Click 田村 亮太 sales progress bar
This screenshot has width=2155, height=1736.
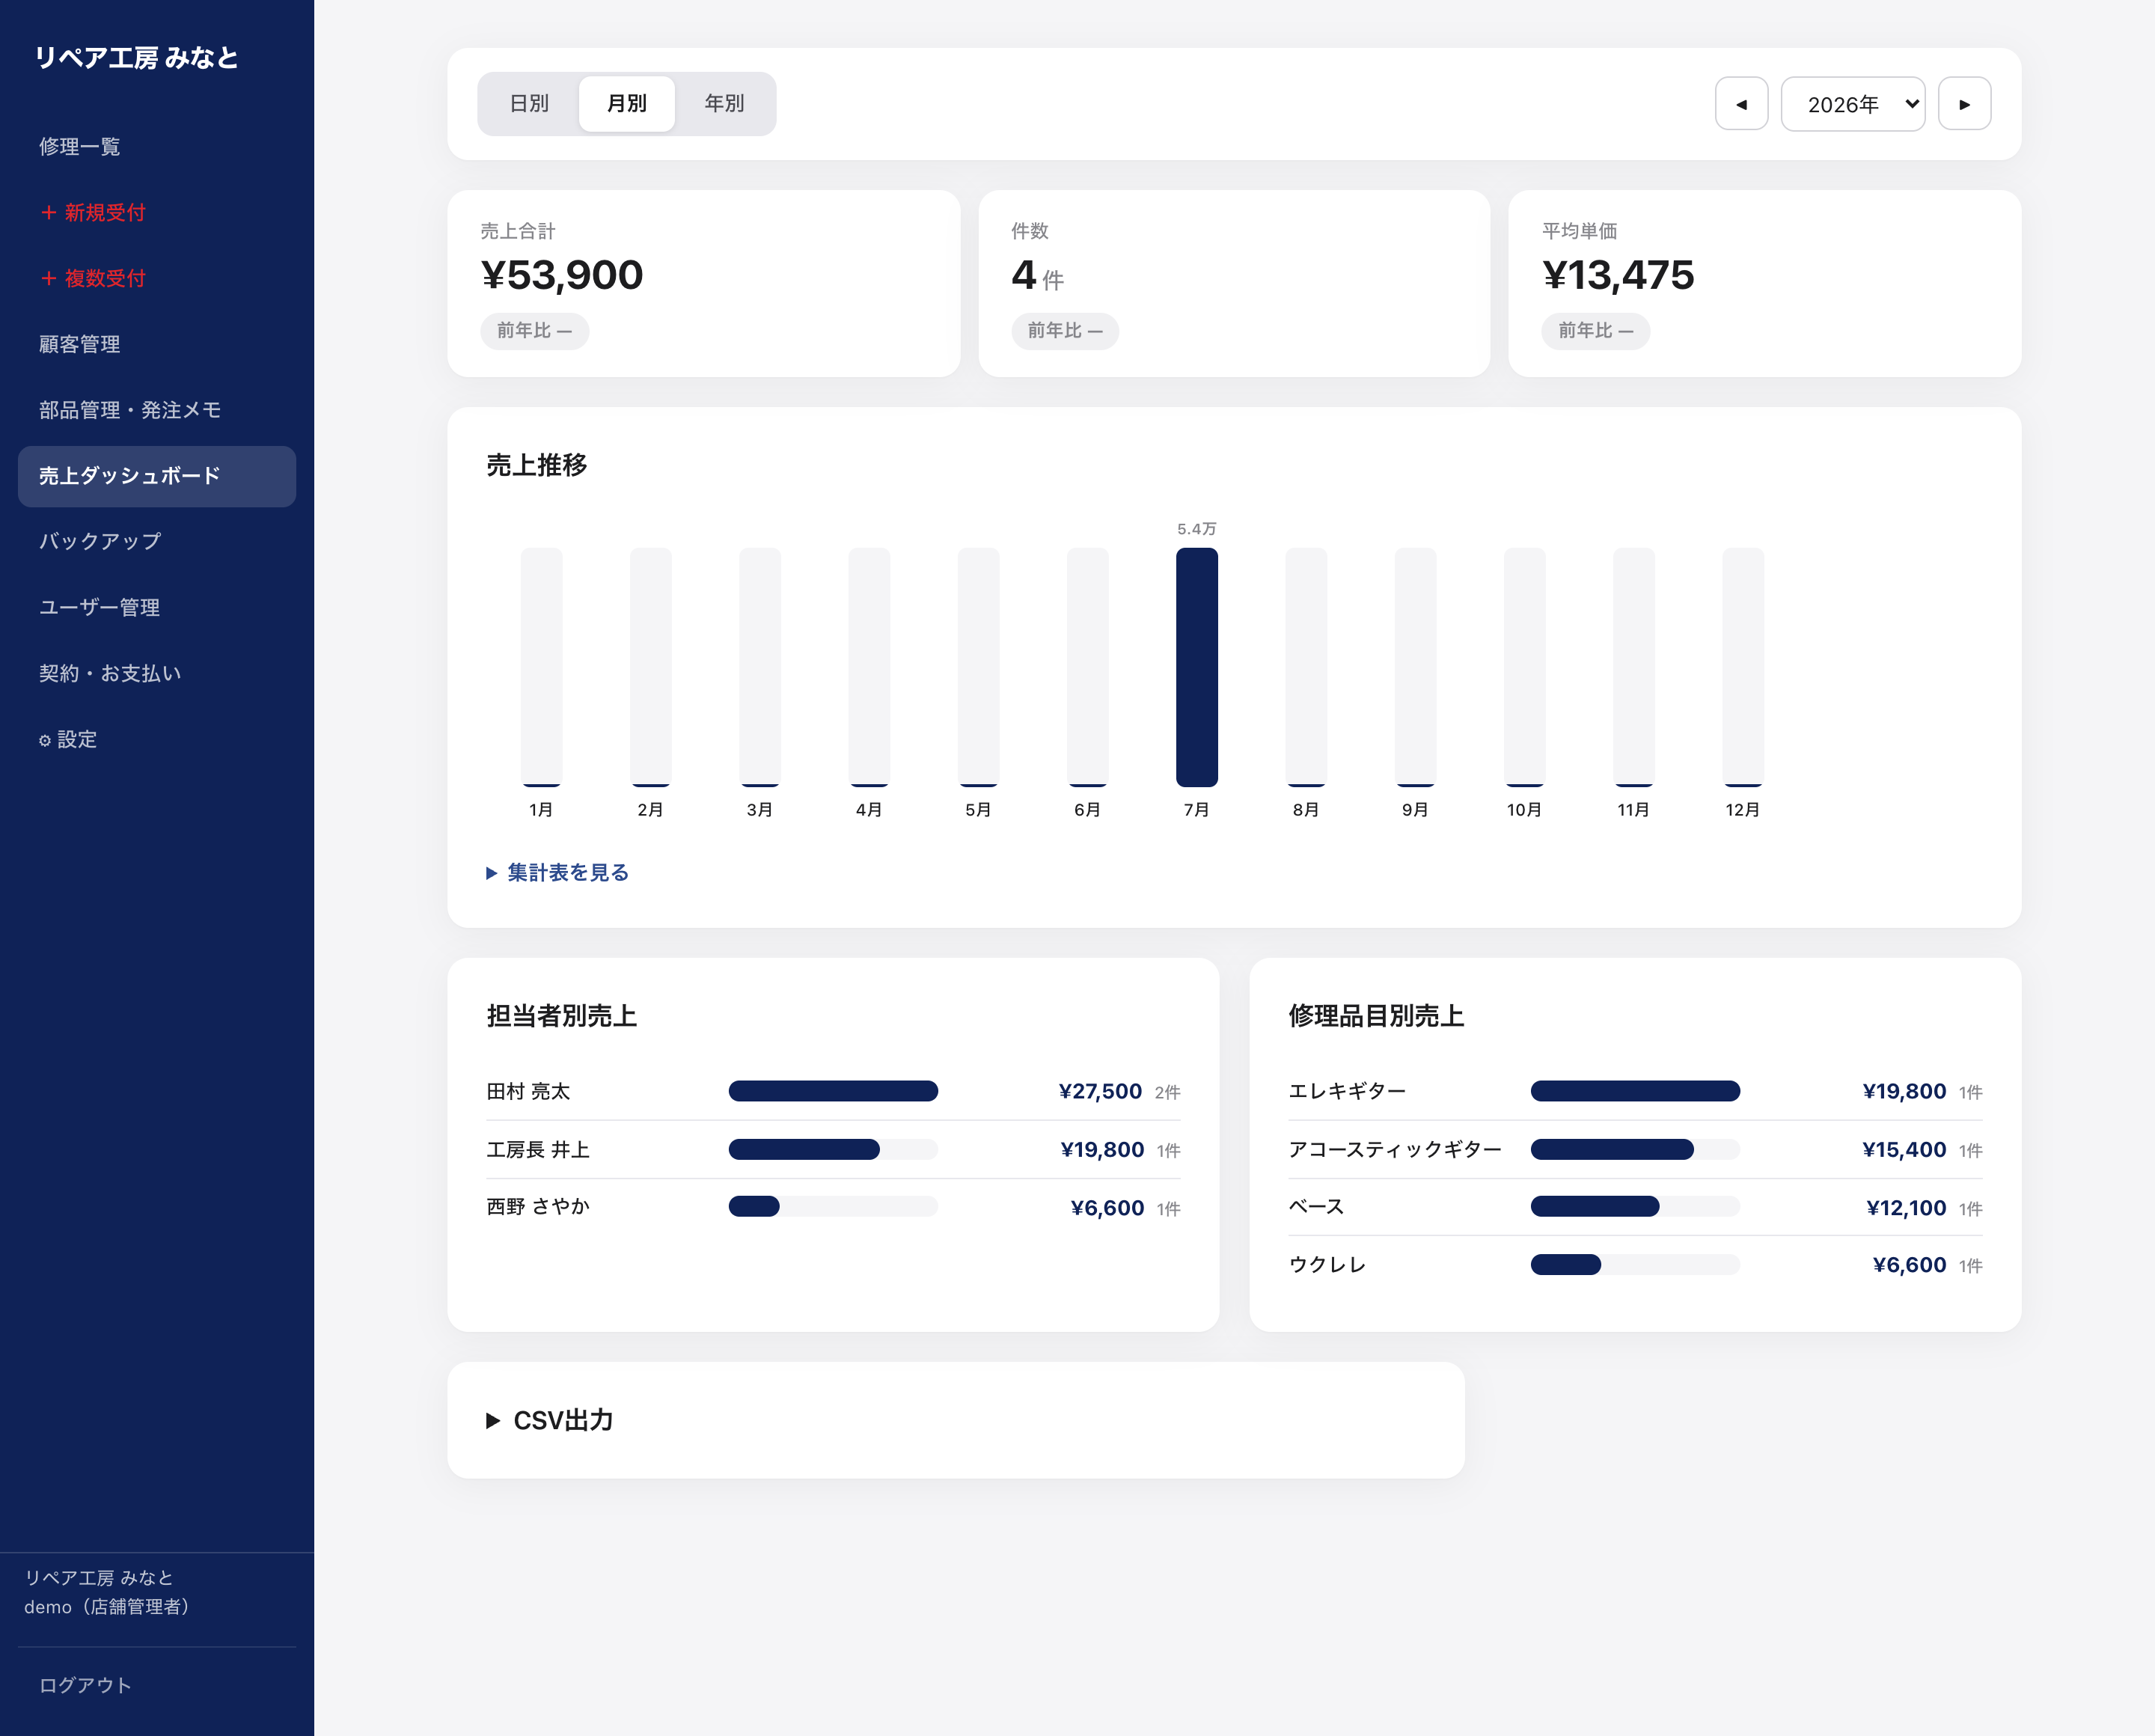pos(833,1091)
